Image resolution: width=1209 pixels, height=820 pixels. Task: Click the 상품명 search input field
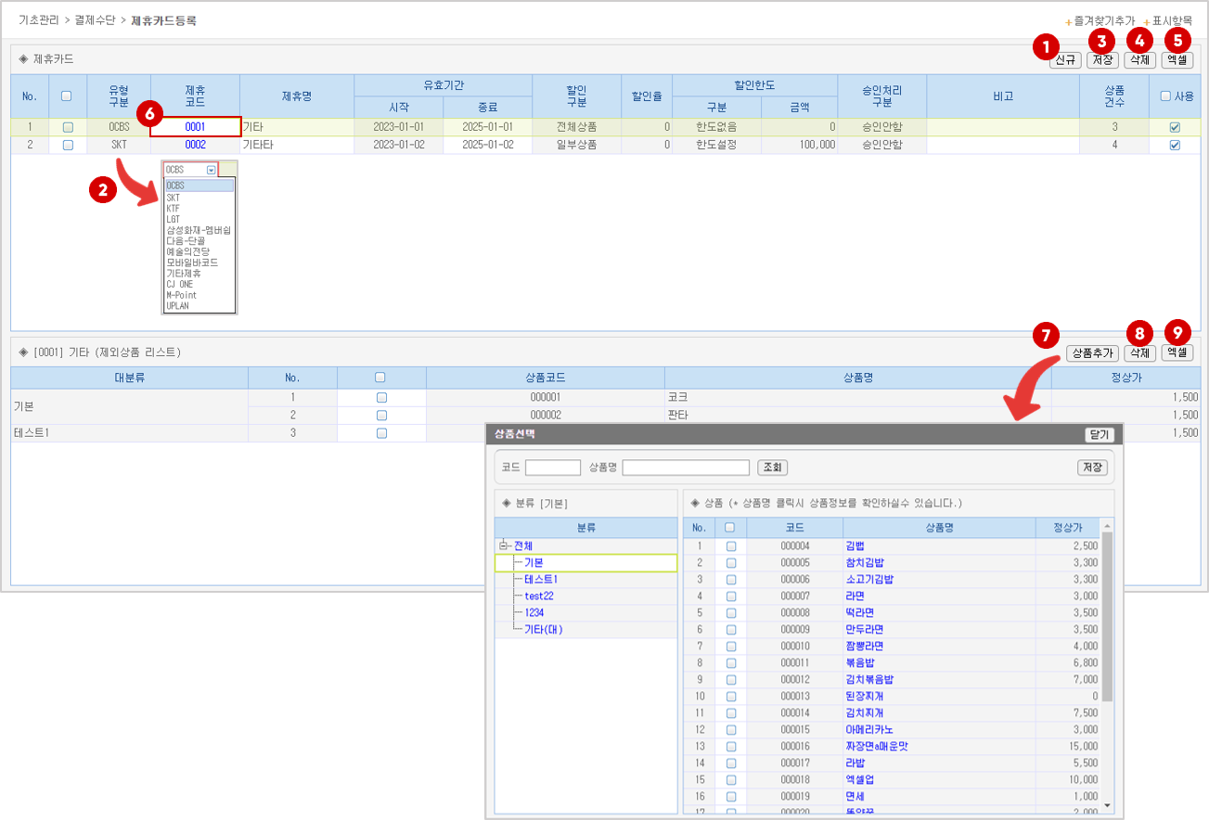tap(685, 468)
